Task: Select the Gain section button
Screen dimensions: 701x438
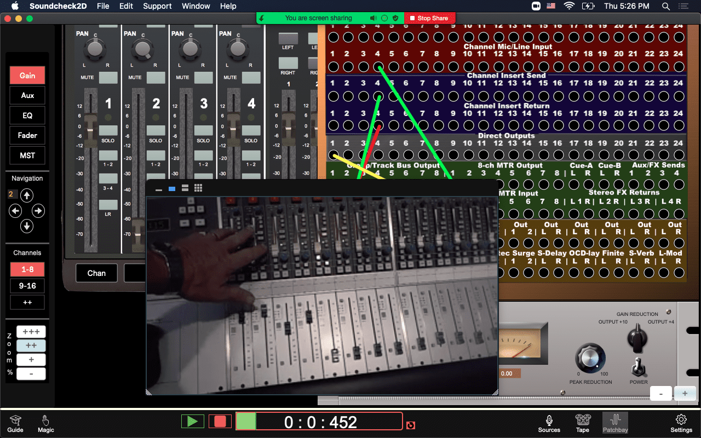Action: (27, 76)
